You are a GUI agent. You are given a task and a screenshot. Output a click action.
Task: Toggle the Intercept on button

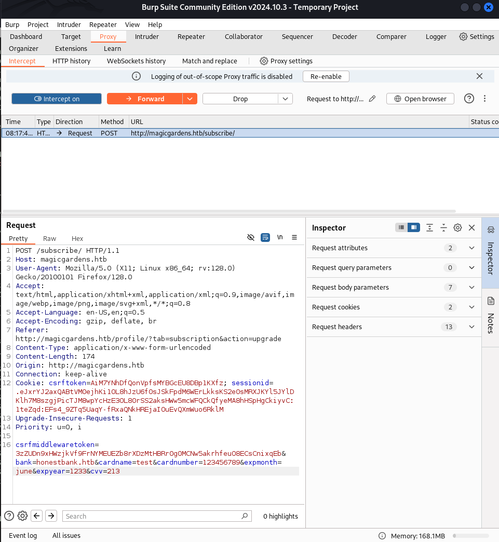pyautogui.click(x=57, y=99)
